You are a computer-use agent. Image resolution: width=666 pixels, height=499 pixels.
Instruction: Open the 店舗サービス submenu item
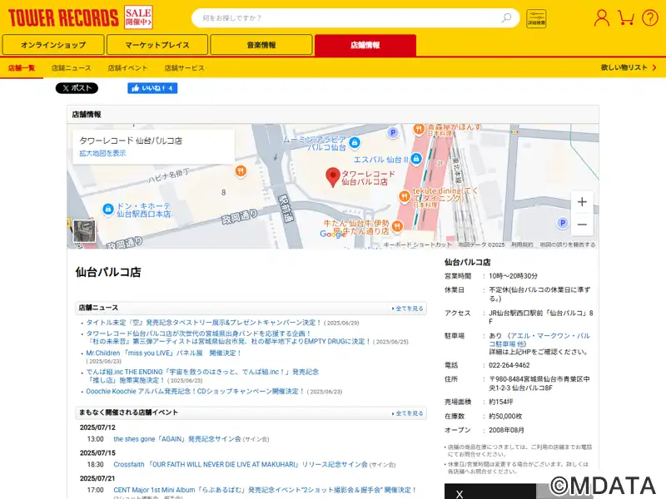[184, 68]
